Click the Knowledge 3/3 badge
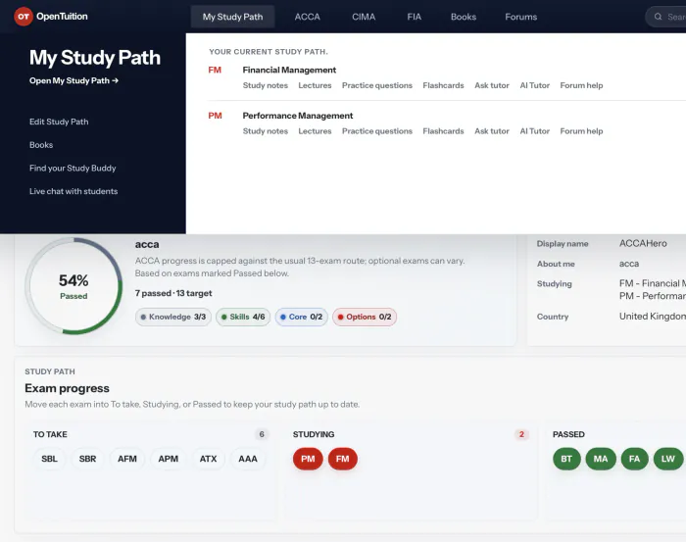The height and width of the screenshot is (542, 686). pos(173,317)
